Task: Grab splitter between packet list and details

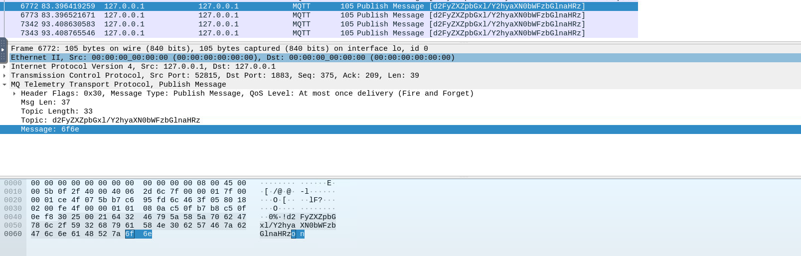Action: tap(464, 42)
